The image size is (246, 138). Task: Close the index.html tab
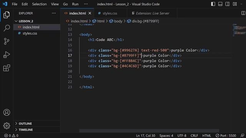point(90,13)
